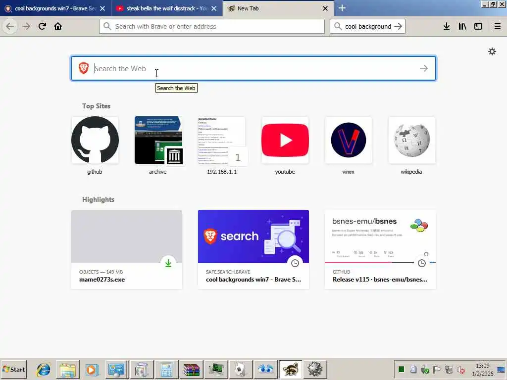This screenshot has width=507, height=380.
Task: Open the spiky gear taskbar icon
Action: (x=315, y=369)
